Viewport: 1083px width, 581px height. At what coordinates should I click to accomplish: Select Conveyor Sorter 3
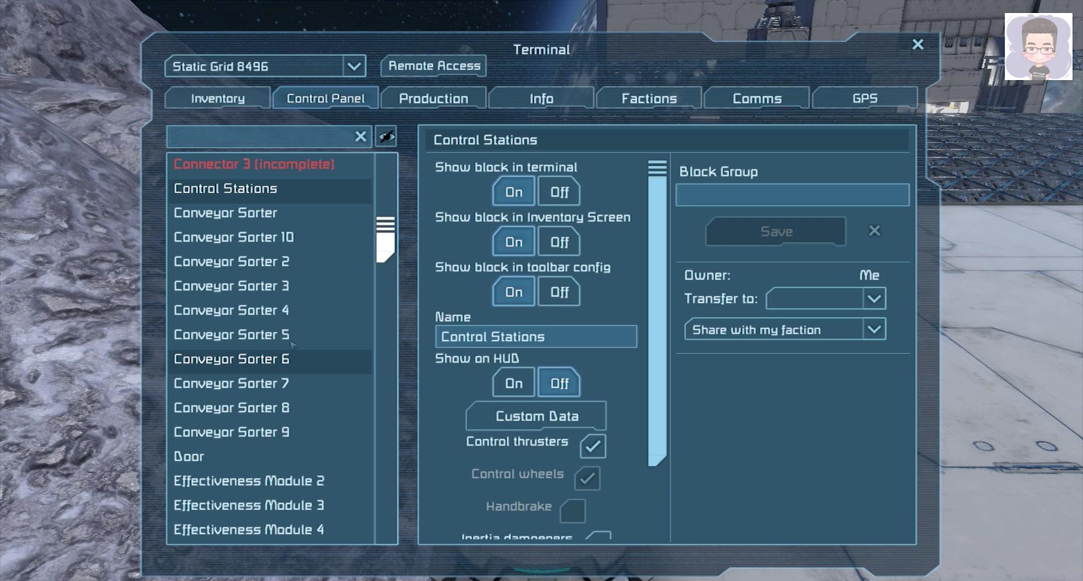[270, 286]
